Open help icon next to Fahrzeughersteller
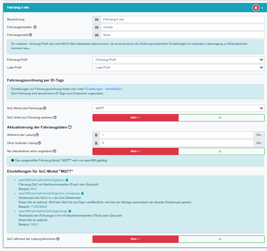Screen dimensions: 267x251 point(35,27)
